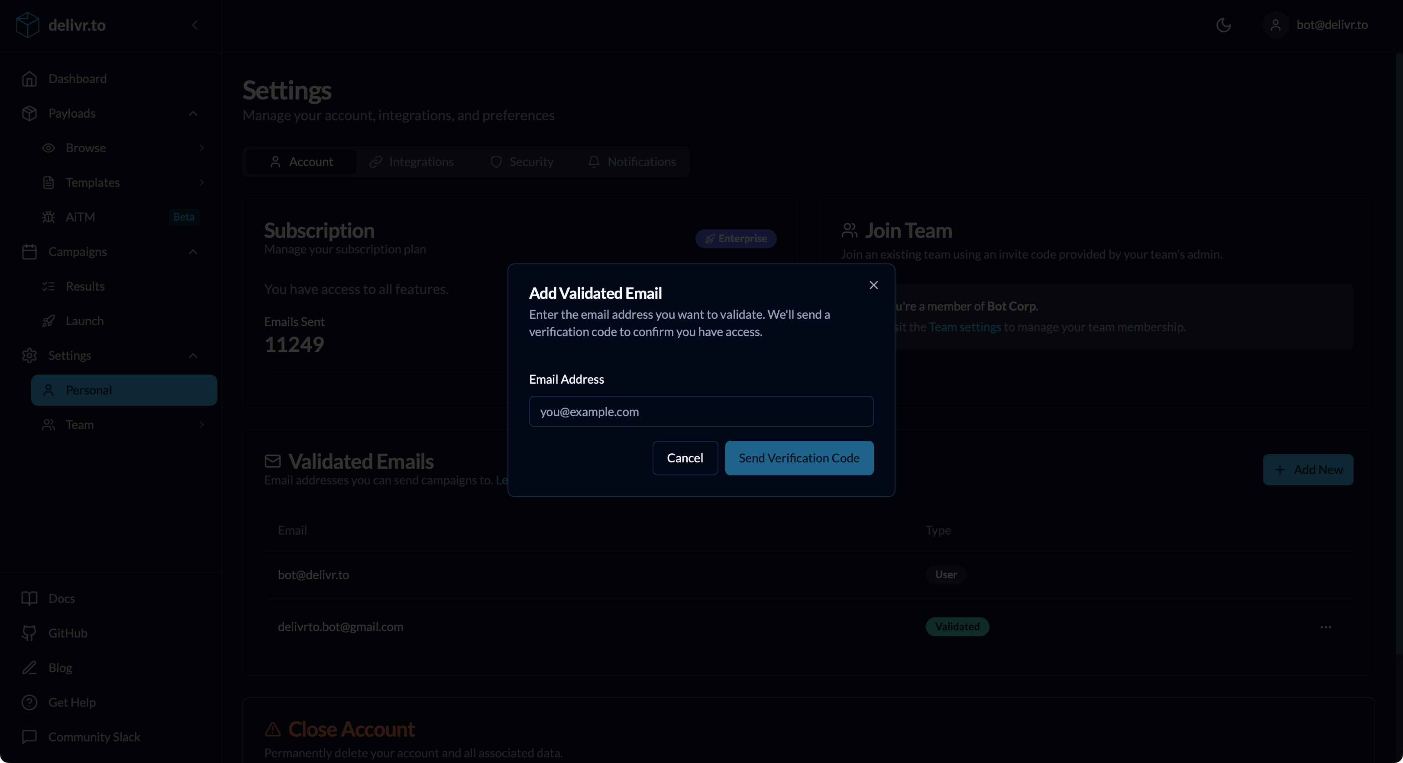Select the Launch rocket icon
This screenshot has width=1403, height=763.
pos(48,321)
